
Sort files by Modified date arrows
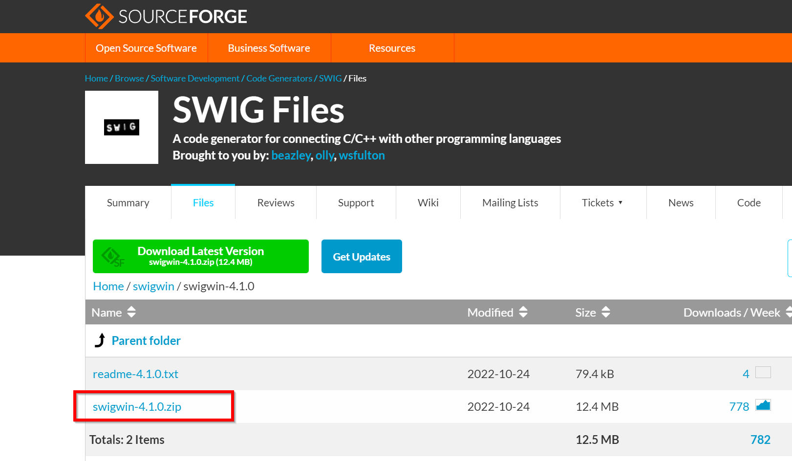[523, 312]
